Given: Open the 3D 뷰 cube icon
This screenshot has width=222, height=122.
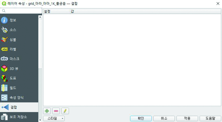Looking at the screenshot, I should point(5,69).
